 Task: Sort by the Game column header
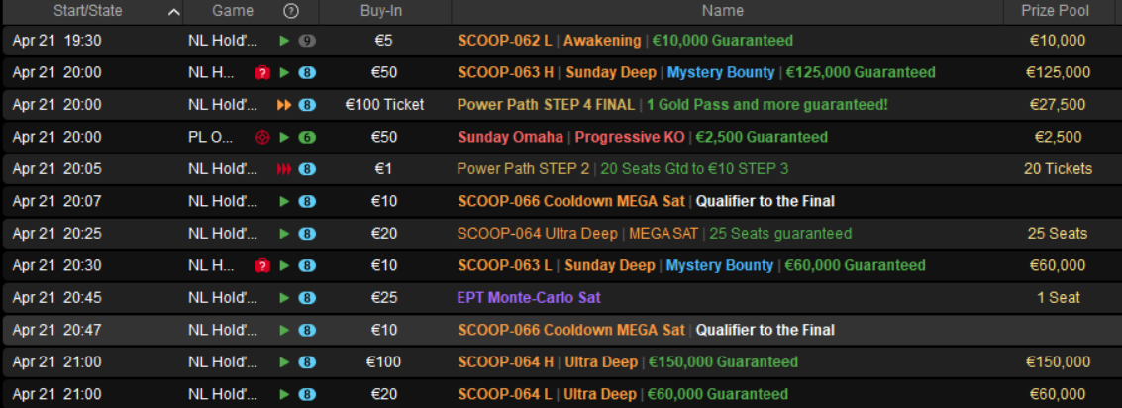point(233,11)
